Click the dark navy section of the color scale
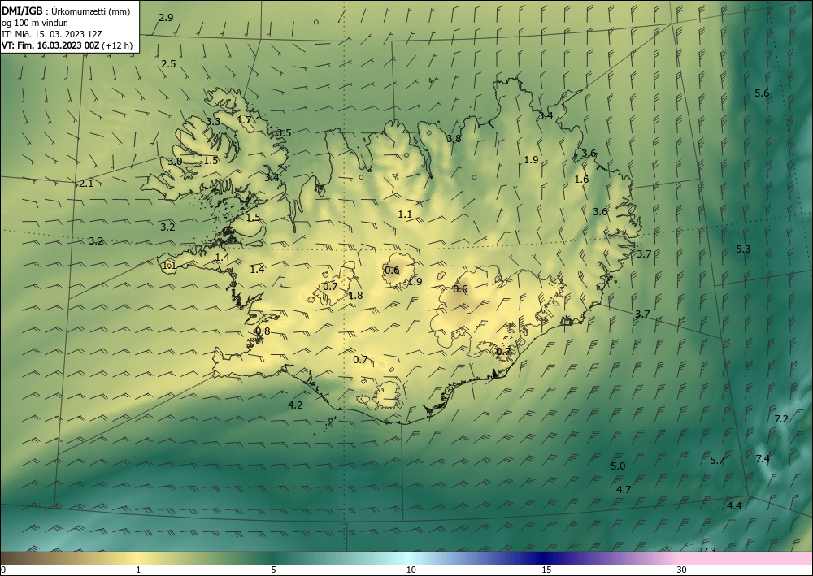The image size is (813, 576). (541, 558)
